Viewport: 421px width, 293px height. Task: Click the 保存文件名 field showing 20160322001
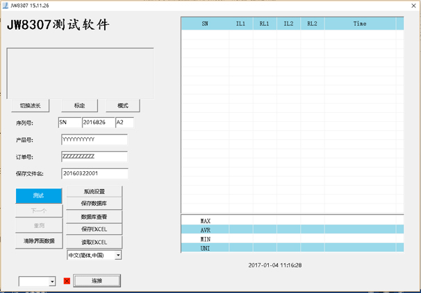[x=94, y=173]
